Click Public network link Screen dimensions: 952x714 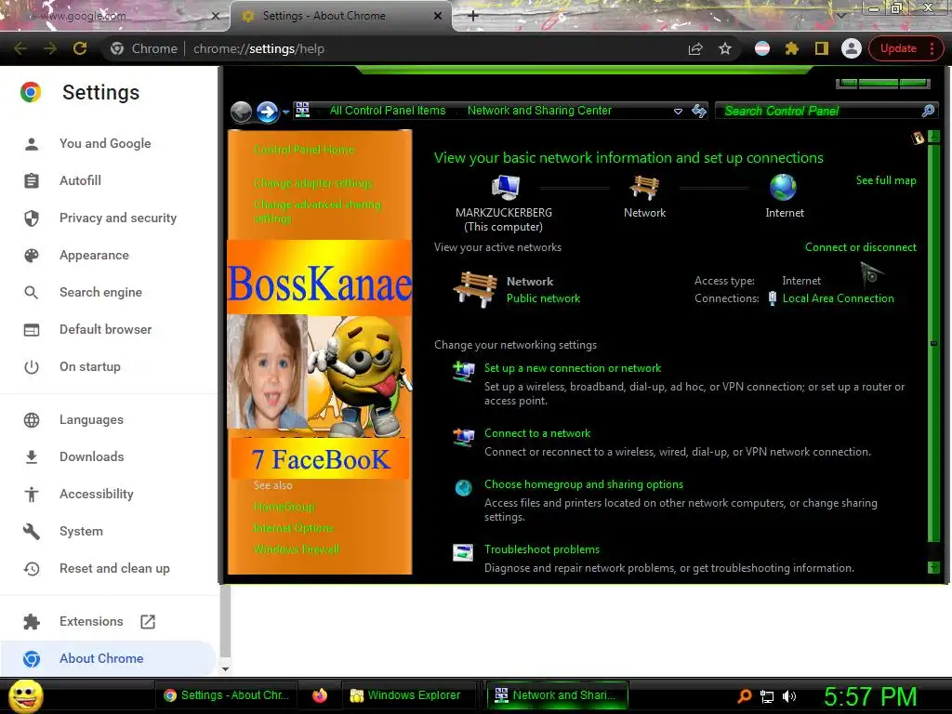click(x=543, y=298)
